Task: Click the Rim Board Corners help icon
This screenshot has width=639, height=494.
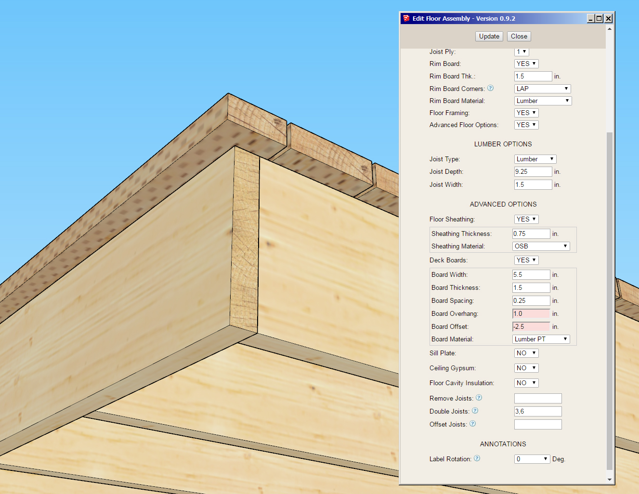Action: (x=490, y=88)
